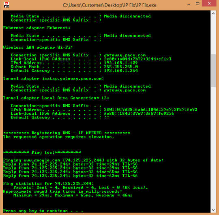The height and width of the screenshot is (215, 219).
Task: Click the window title 'C:\Users\Customer\Desktop\IP Fix\IP Fix.exe'
Action: tap(109, 5)
